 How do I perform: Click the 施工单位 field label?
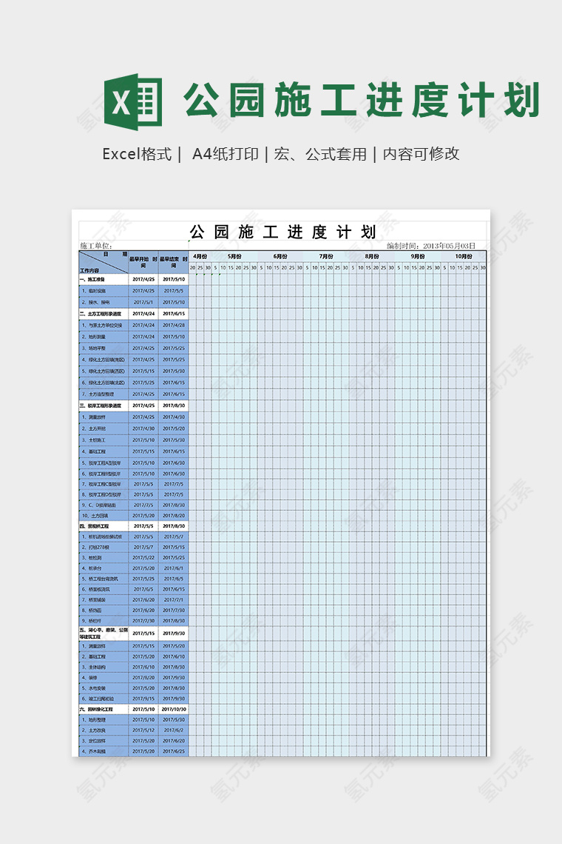tap(95, 246)
